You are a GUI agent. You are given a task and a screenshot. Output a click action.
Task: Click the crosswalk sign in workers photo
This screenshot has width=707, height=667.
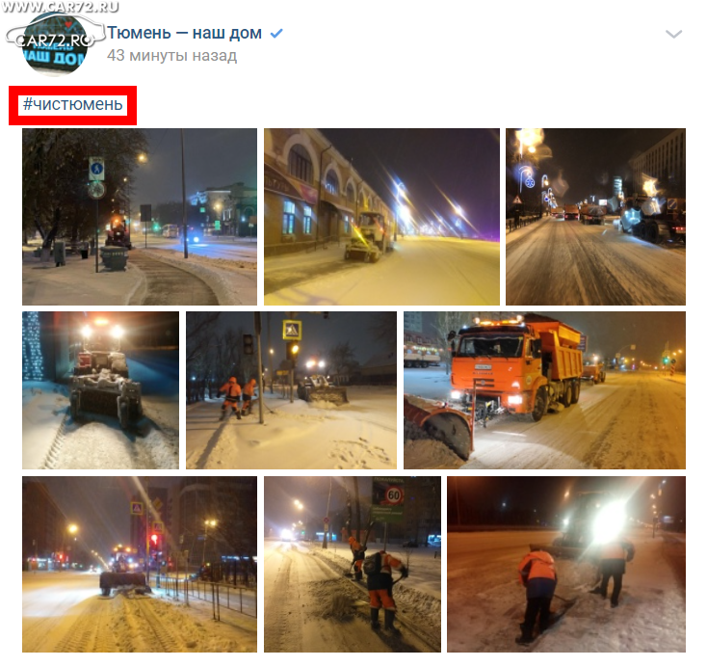[292, 330]
